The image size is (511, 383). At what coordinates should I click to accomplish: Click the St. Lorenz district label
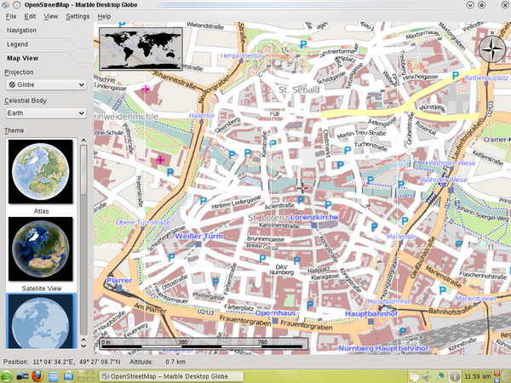268,218
